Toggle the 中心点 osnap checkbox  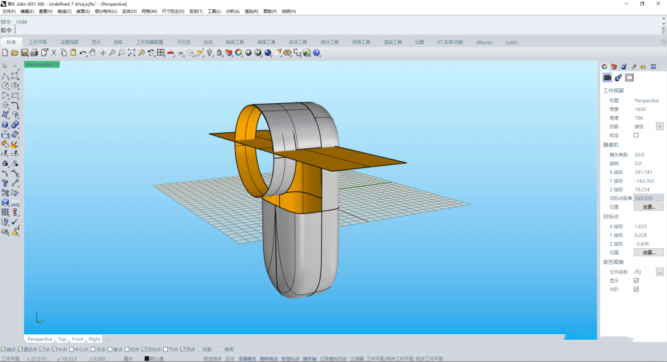70,349
